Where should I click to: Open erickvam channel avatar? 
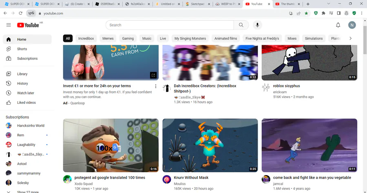266,88
